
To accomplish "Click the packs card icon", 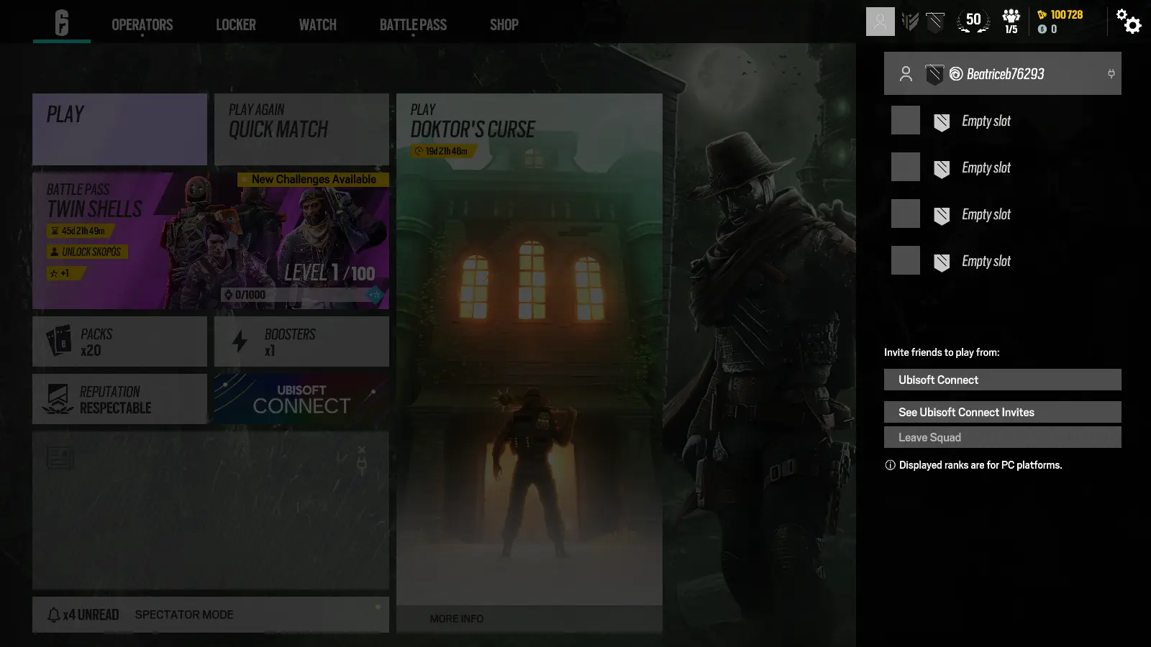I will pos(59,341).
